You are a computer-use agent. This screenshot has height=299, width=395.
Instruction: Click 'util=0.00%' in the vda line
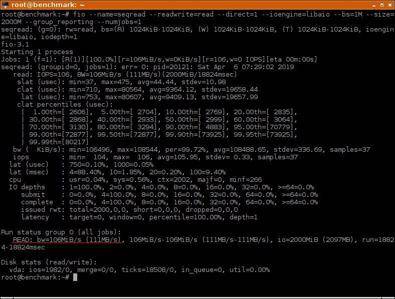[x=250, y=270]
